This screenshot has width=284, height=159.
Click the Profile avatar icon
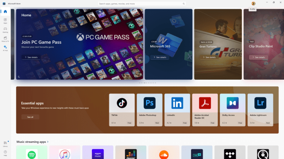(253, 3)
